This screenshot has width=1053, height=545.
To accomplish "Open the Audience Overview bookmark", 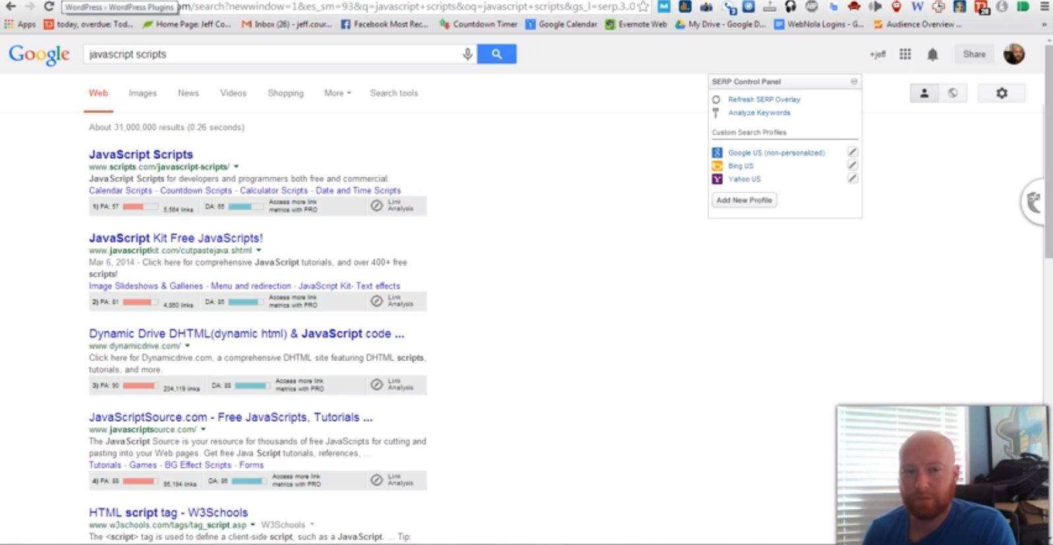I will coord(917,24).
